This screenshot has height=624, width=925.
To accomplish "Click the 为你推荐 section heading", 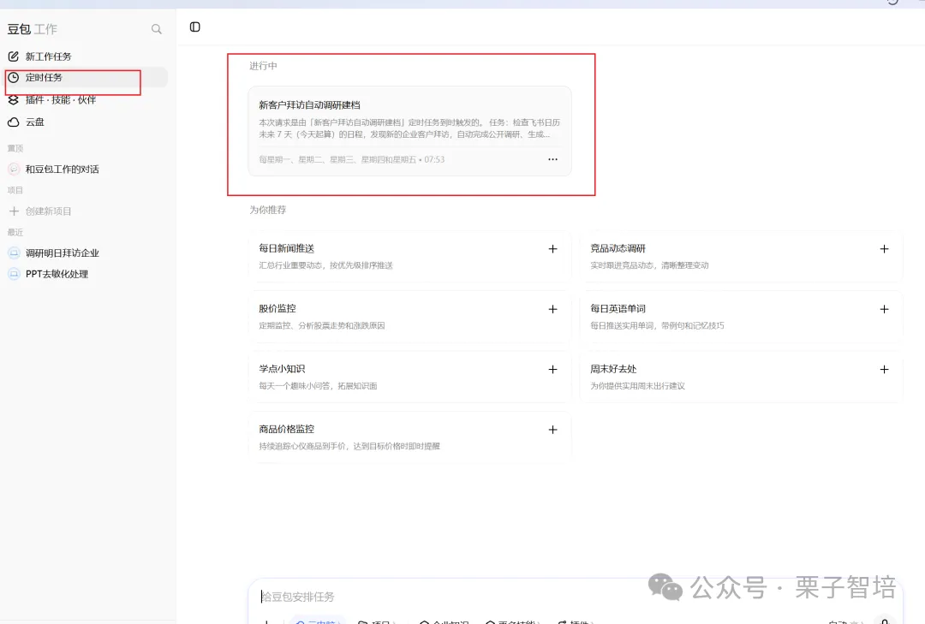I will click(x=268, y=210).
